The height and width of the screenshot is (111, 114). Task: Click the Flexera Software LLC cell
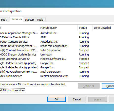click(x=53, y=59)
